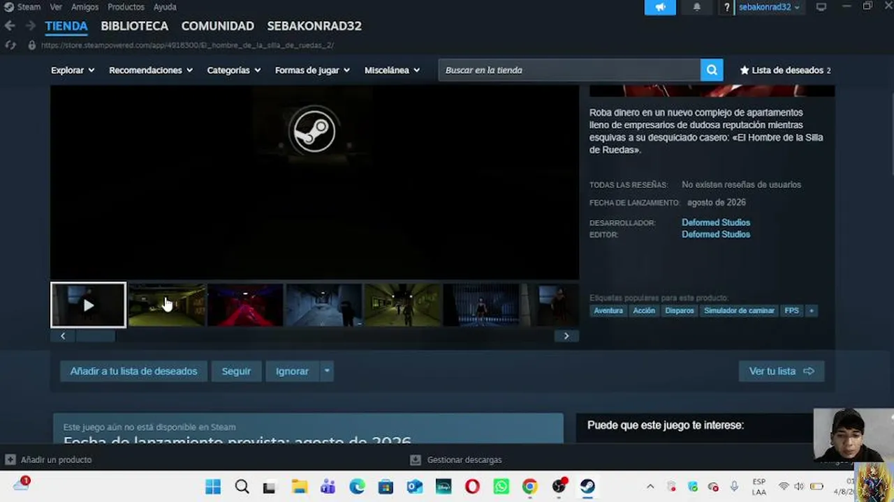894x502 pixels.
Task: Expand the Recomendaciones dropdown
Action: 151,70
